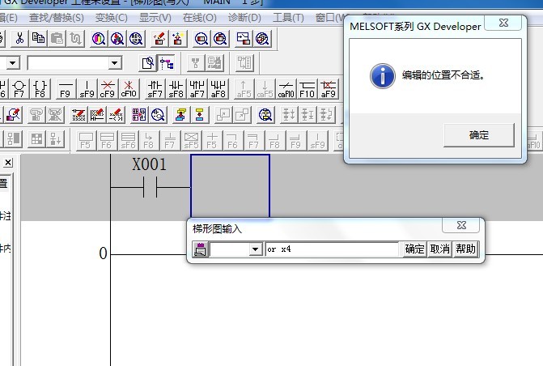The height and width of the screenshot is (366, 543).
Task: Click the Copy icon in toolbar
Action: click(x=38, y=37)
